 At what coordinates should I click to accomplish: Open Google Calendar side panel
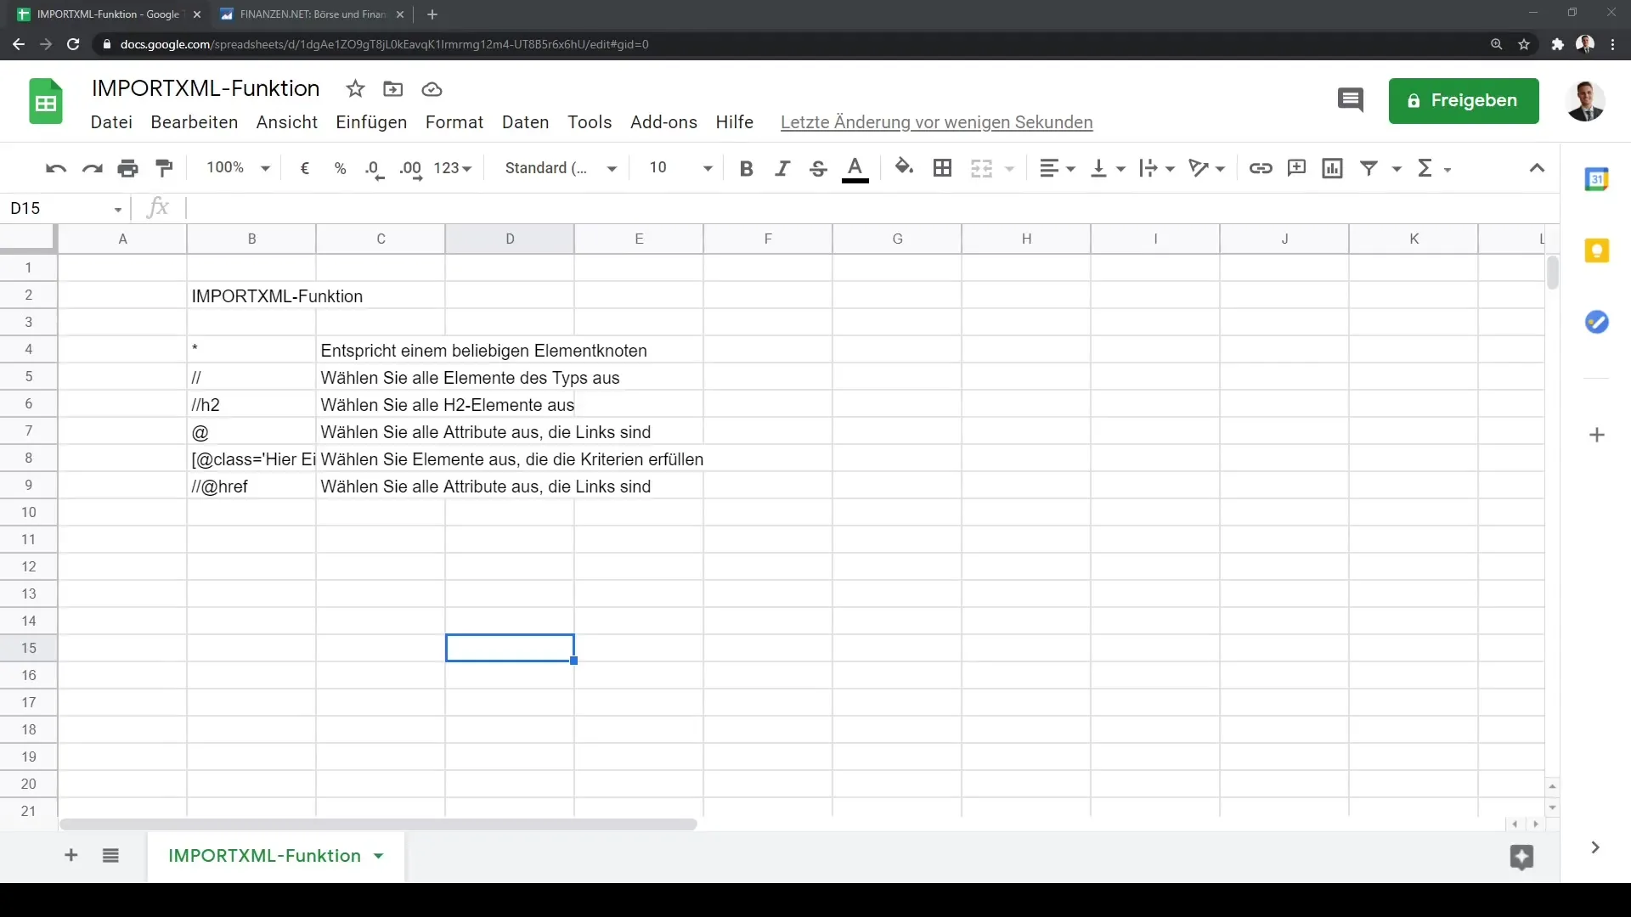tap(1597, 179)
